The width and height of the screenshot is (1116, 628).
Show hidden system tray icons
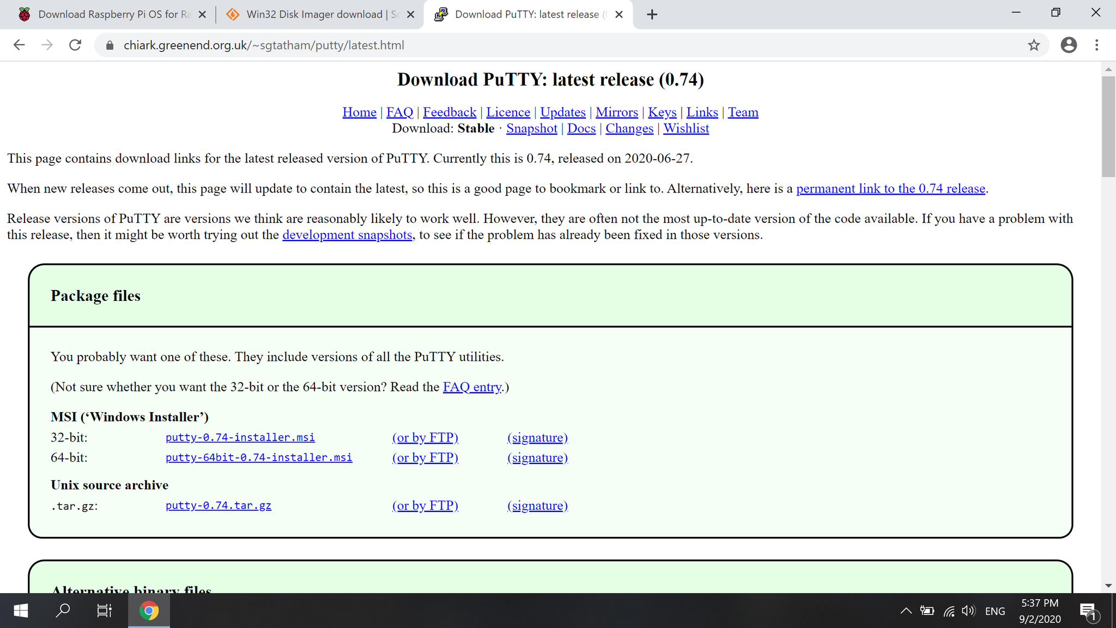click(906, 611)
